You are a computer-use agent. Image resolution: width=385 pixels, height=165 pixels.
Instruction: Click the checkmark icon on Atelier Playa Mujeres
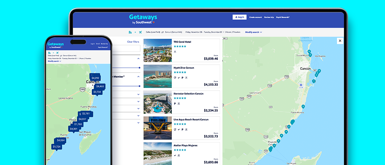pyautogui.click(x=175, y=156)
